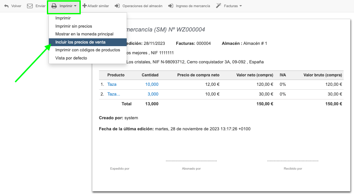Select Mostrar en la moneda principal
The height and width of the screenshot is (194, 354).
click(84, 34)
